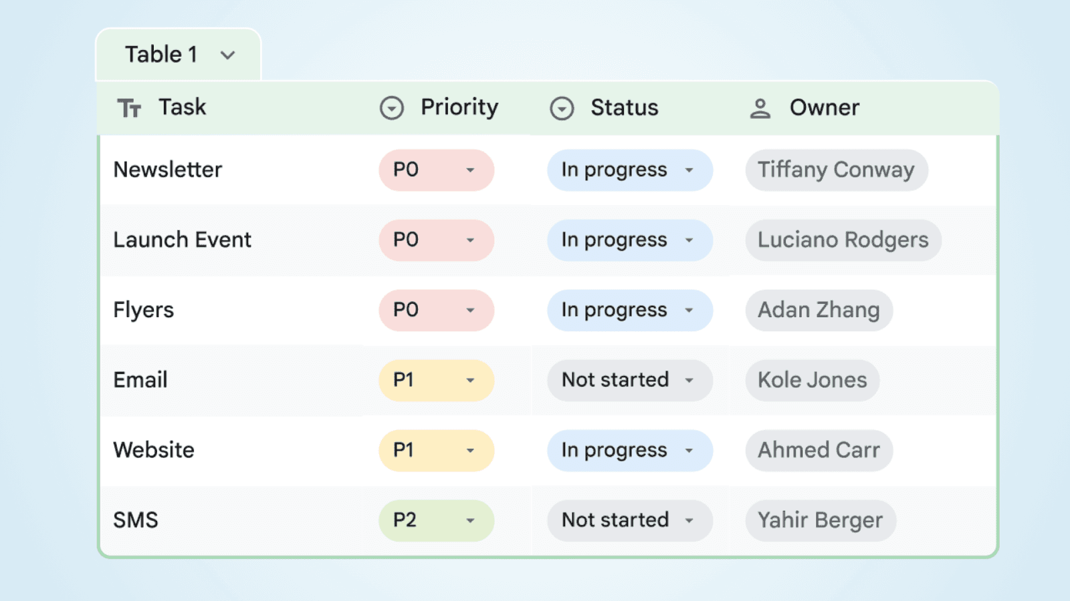This screenshot has height=601, width=1070.
Task: Expand the Not started dropdown for SMS
Action: [690, 521]
